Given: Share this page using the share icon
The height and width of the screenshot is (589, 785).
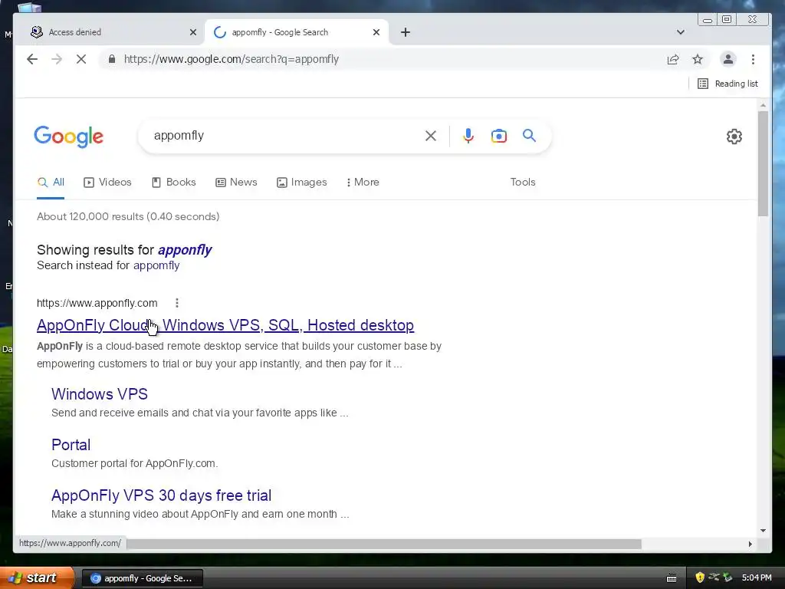Looking at the screenshot, I should (673, 59).
